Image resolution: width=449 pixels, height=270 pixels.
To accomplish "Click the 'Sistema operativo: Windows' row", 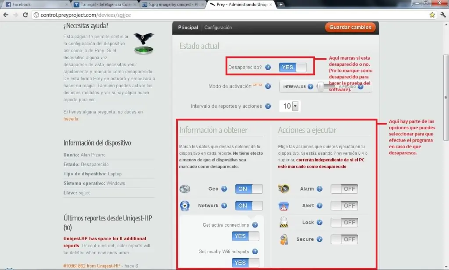I will 109,183.
